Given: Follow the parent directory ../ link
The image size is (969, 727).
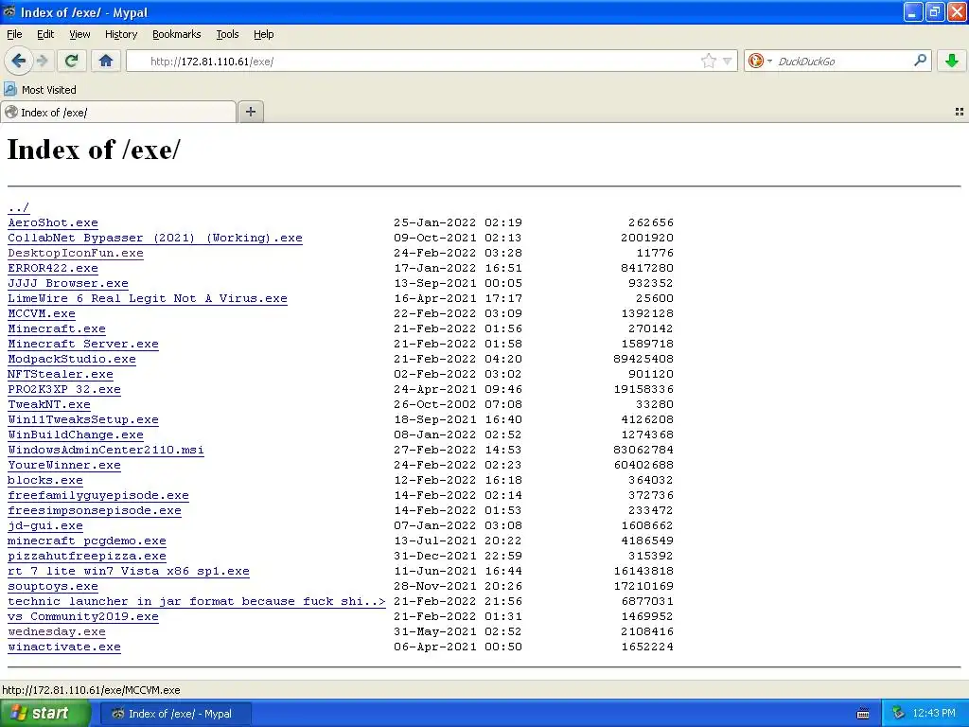Looking at the screenshot, I should (x=19, y=207).
